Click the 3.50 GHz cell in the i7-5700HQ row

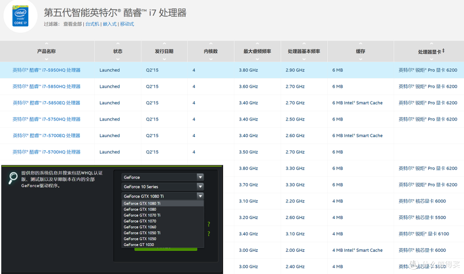click(249, 152)
